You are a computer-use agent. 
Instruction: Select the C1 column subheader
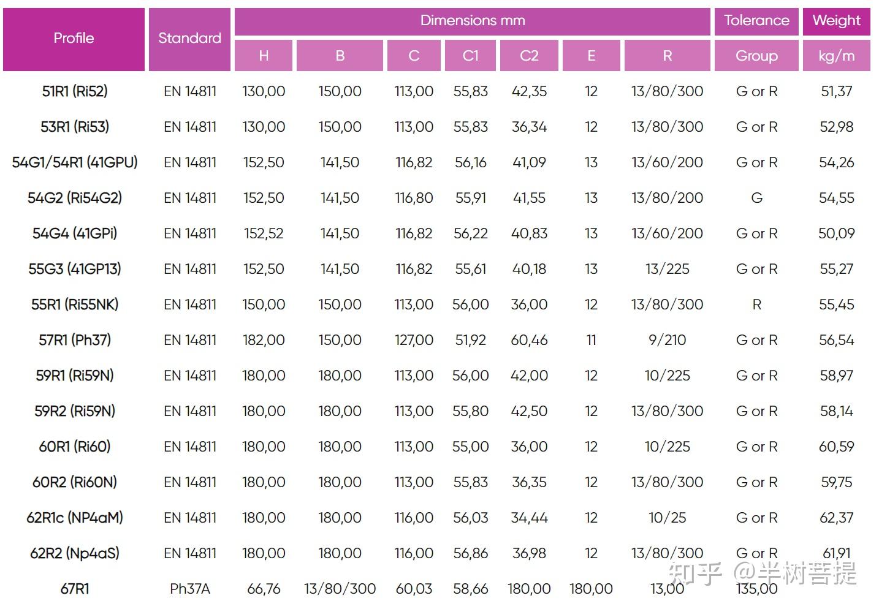[x=470, y=56]
